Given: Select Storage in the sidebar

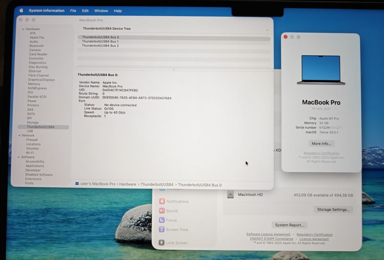Looking at the screenshot, I should [33, 123].
